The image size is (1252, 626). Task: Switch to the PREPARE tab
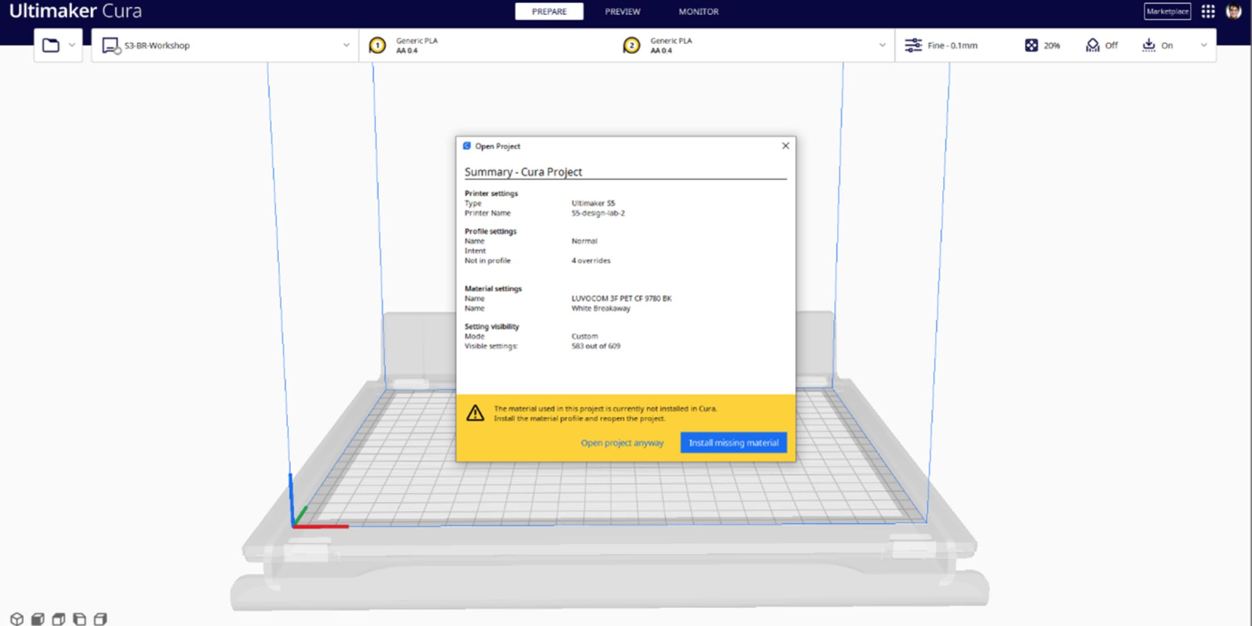tap(549, 12)
